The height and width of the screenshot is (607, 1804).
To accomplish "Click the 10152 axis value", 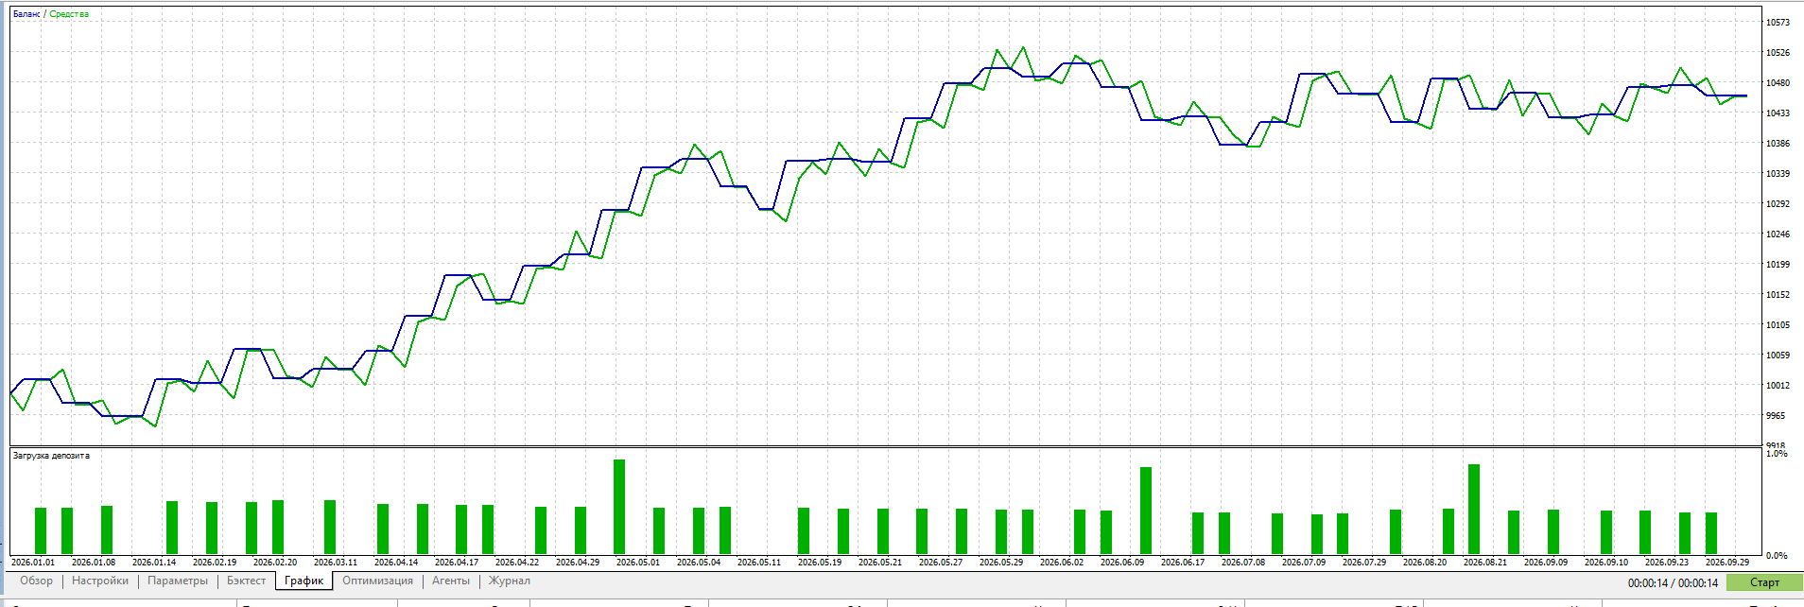I will [x=1778, y=295].
